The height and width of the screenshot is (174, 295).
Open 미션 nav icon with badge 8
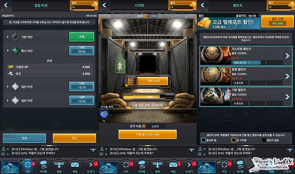[x=28, y=167]
